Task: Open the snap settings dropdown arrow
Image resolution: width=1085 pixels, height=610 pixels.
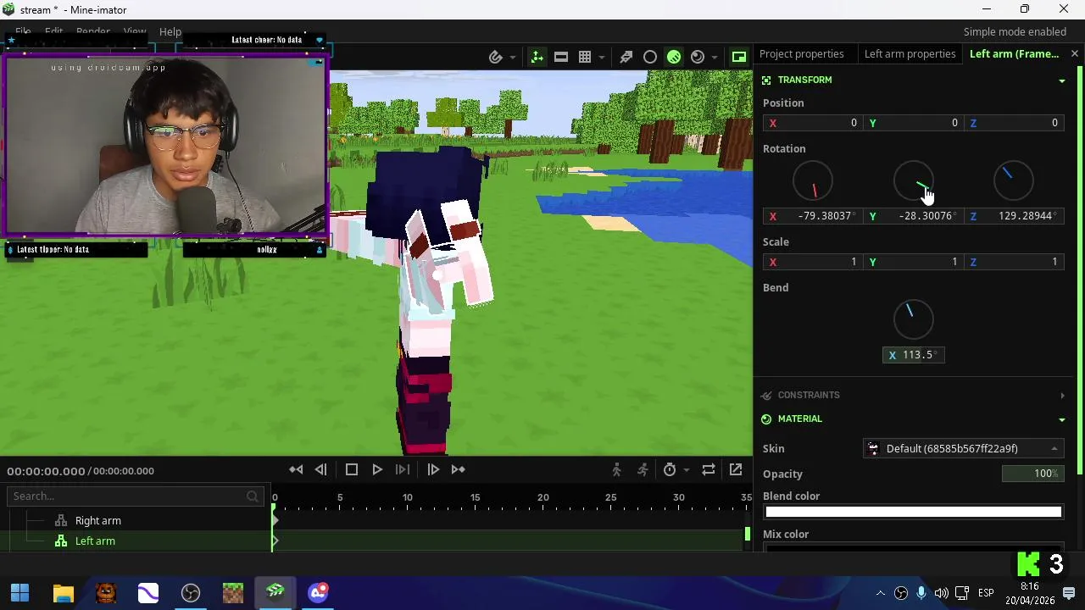Action: click(513, 58)
